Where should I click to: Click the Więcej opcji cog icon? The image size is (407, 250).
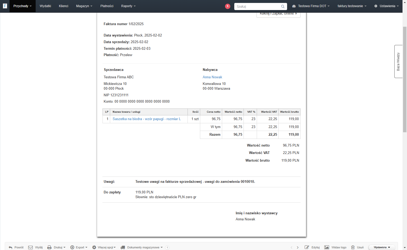94,247
